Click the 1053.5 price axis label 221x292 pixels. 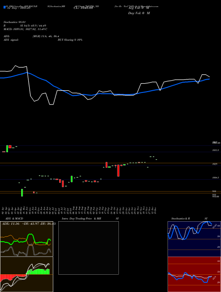tap(216, 150)
